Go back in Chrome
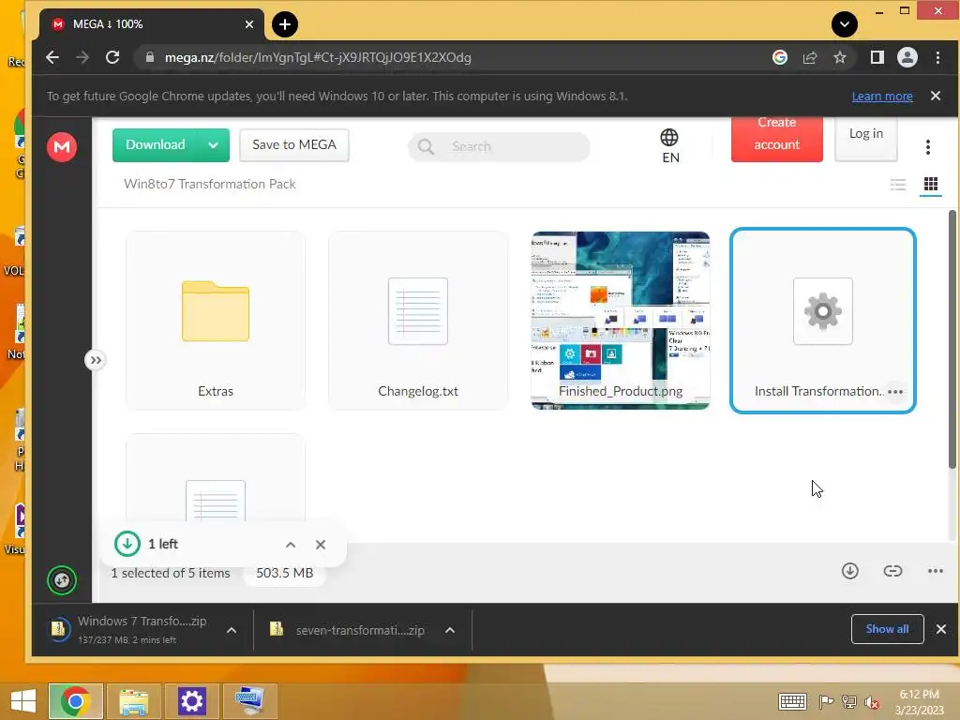The width and height of the screenshot is (960, 720). coord(52,57)
